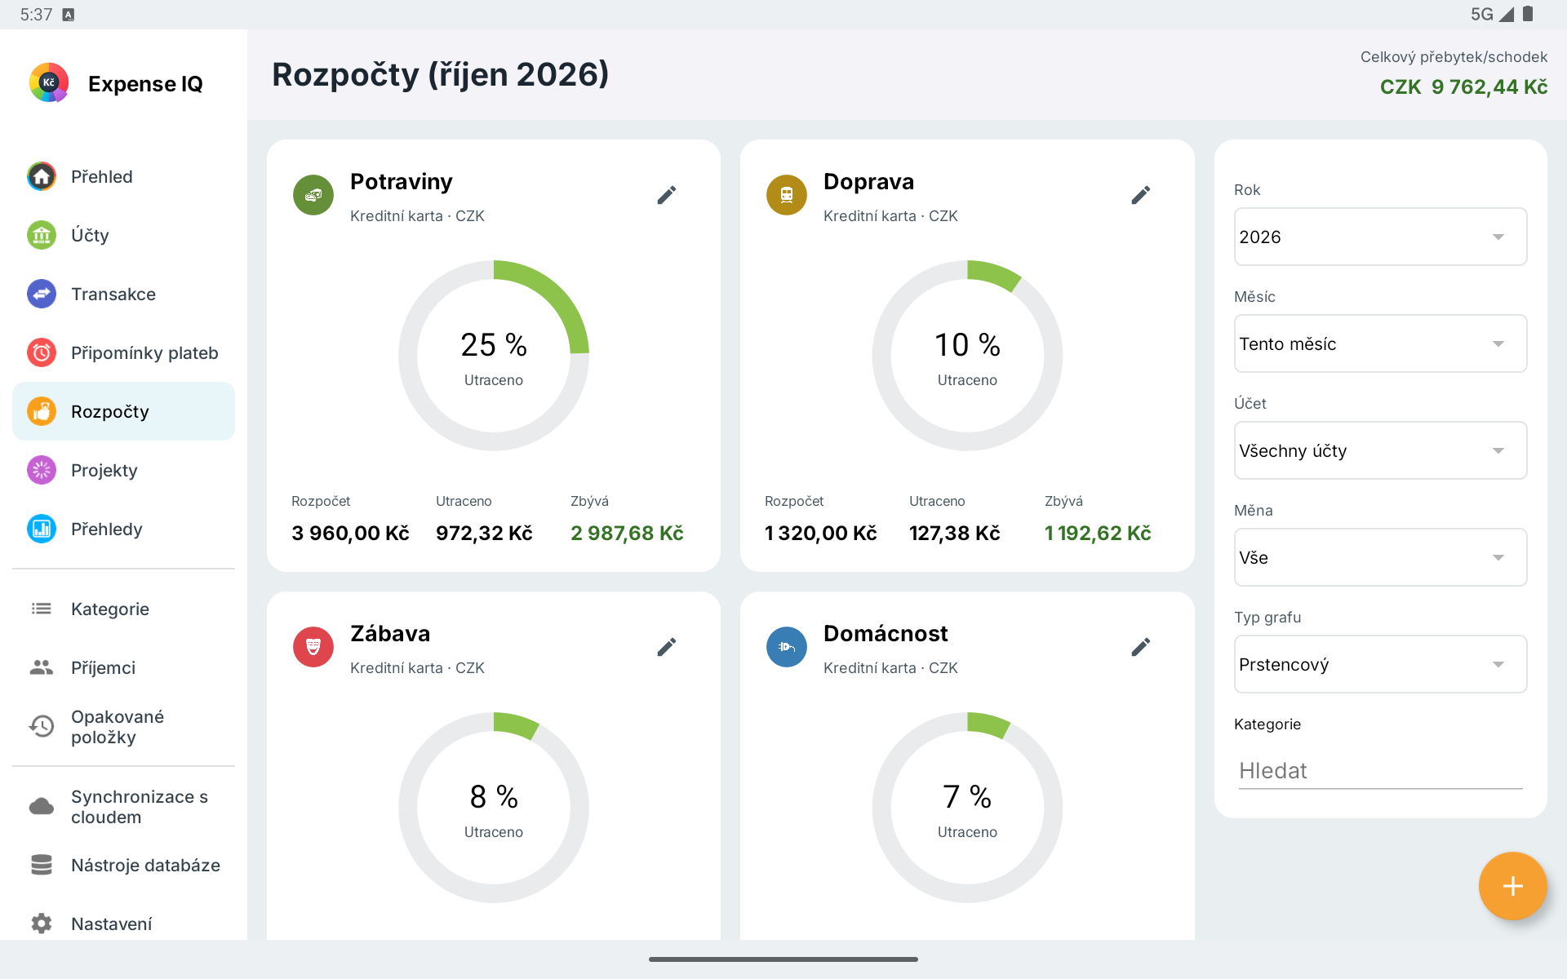Open the Přehled home icon
This screenshot has height=979, width=1567.
pyautogui.click(x=42, y=176)
